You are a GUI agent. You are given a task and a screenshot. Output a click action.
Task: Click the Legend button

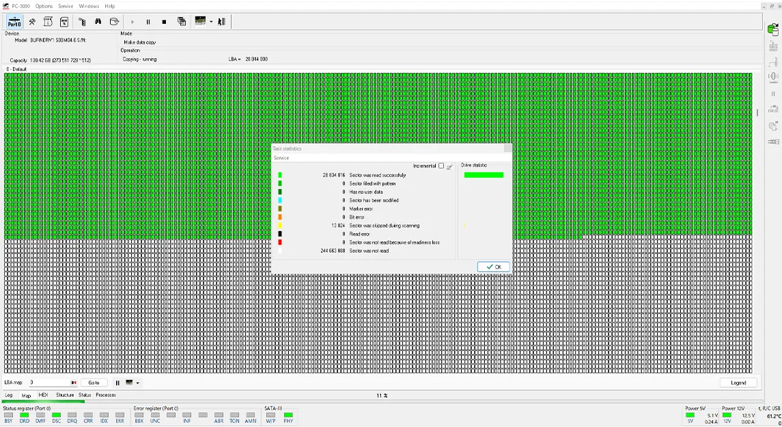[738, 383]
